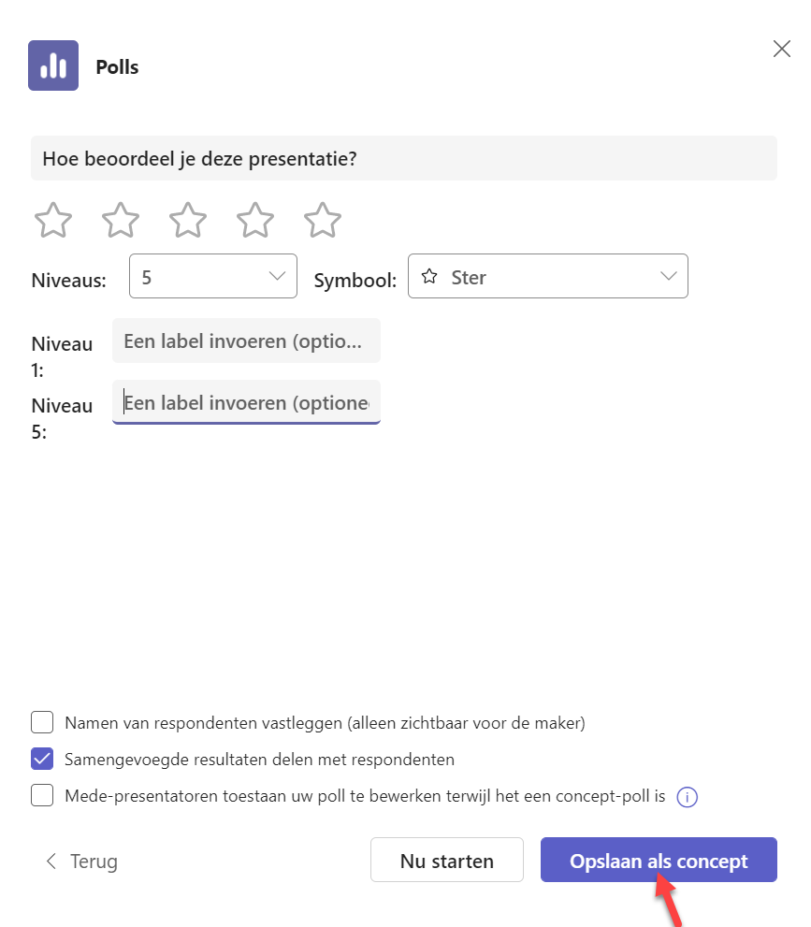
Task: Click the info icon beside concept-poll option
Action: point(687,797)
